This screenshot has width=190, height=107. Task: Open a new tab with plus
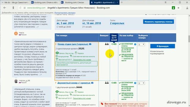[122, 2]
